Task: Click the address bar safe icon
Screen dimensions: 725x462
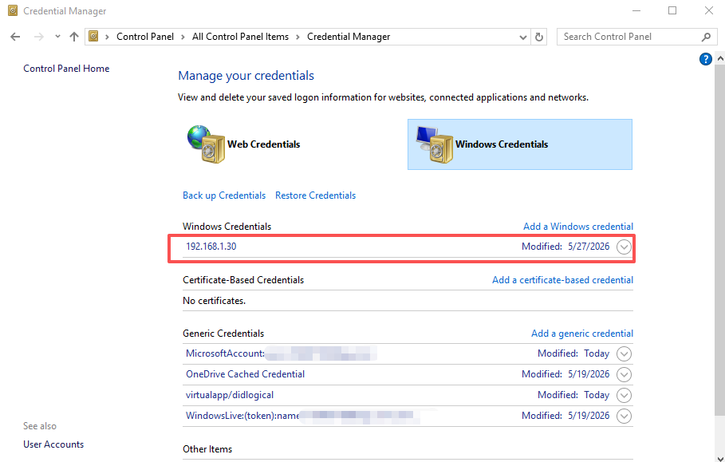Action: coord(93,37)
